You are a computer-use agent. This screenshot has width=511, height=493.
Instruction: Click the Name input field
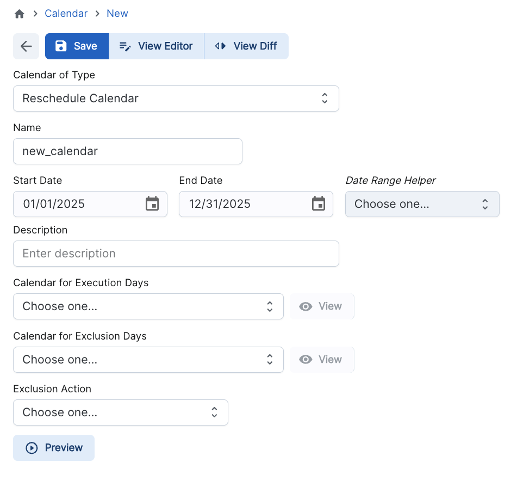pyautogui.click(x=127, y=151)
